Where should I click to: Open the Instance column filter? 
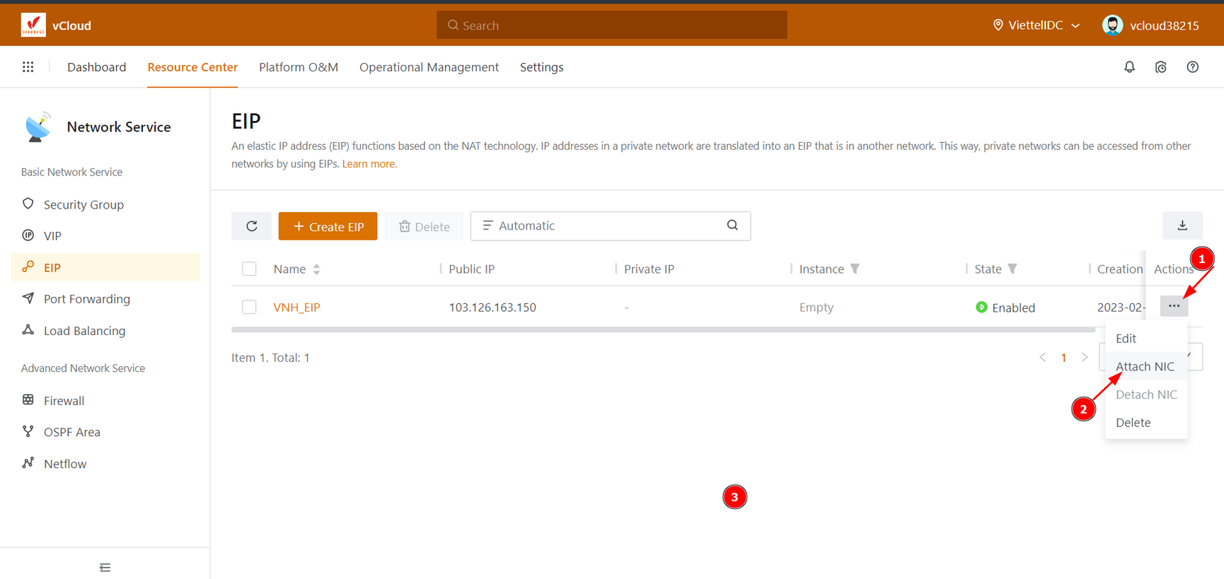click(855, 269)
